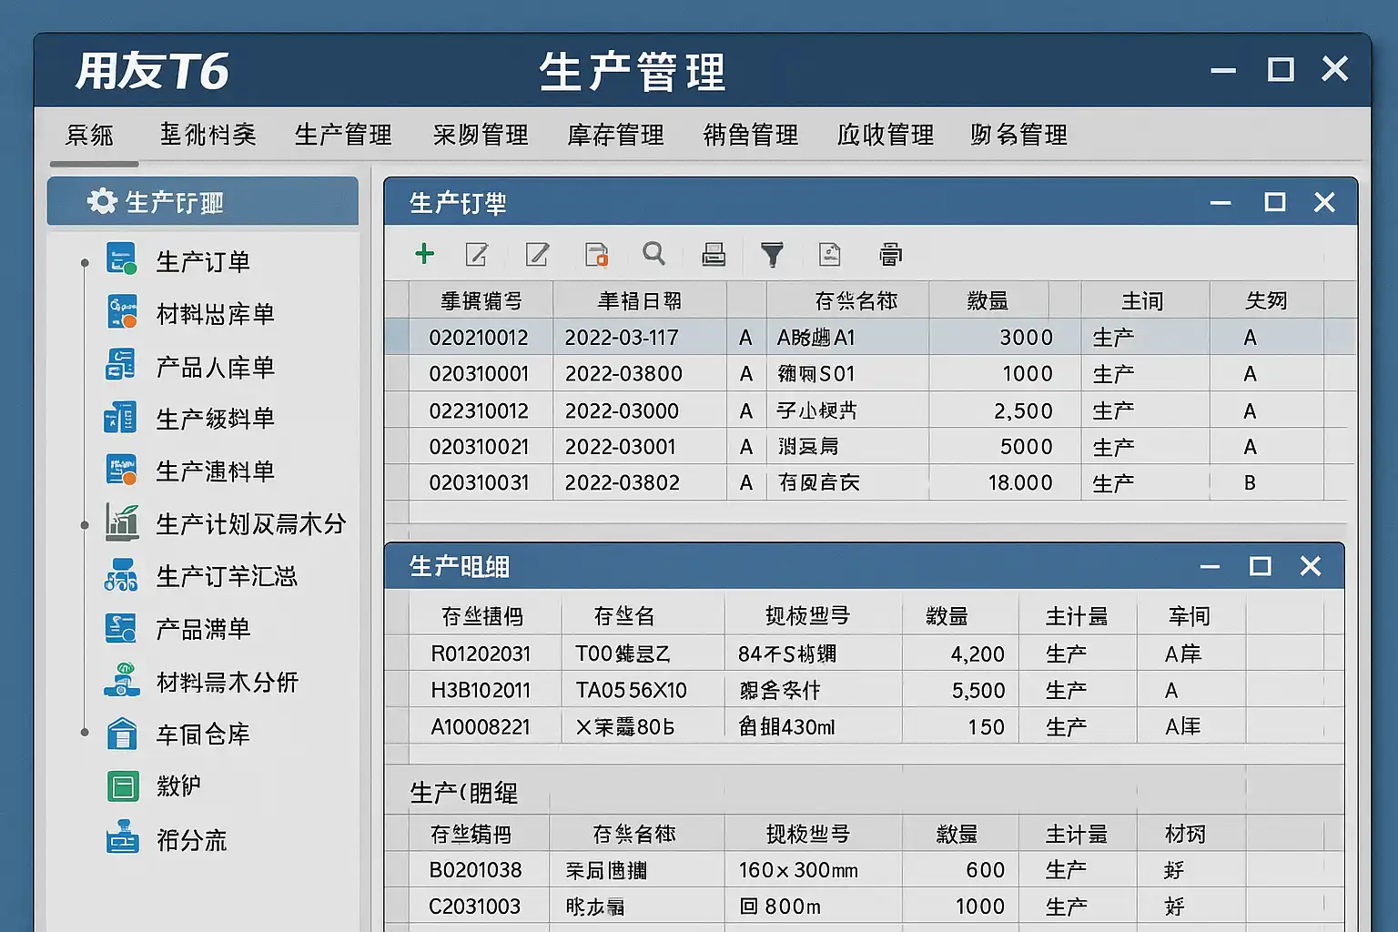Apply the funnel filter icon
Viewport: 1398px width, 932px height.
pos(772,255)
